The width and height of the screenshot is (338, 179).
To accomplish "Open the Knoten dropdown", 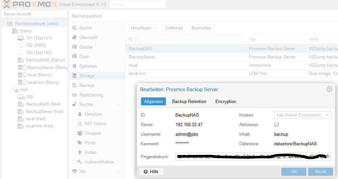I will [x=303, y=115].
